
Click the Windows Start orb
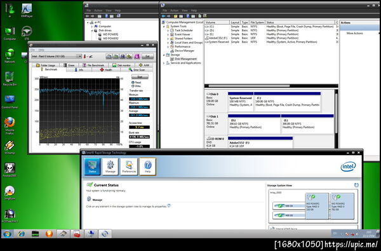point(7,234)
